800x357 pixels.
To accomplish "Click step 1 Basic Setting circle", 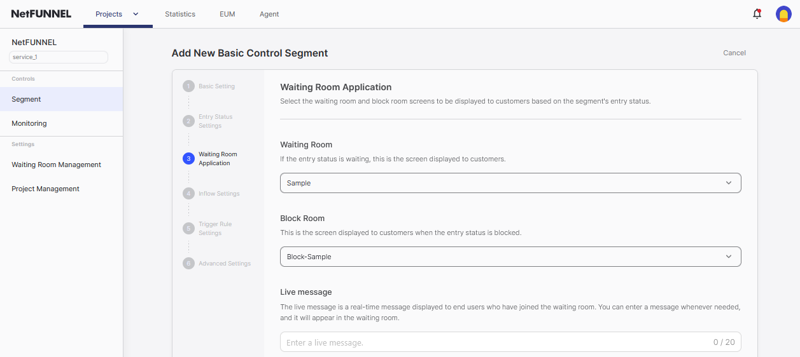I will (x=188, y=86).
